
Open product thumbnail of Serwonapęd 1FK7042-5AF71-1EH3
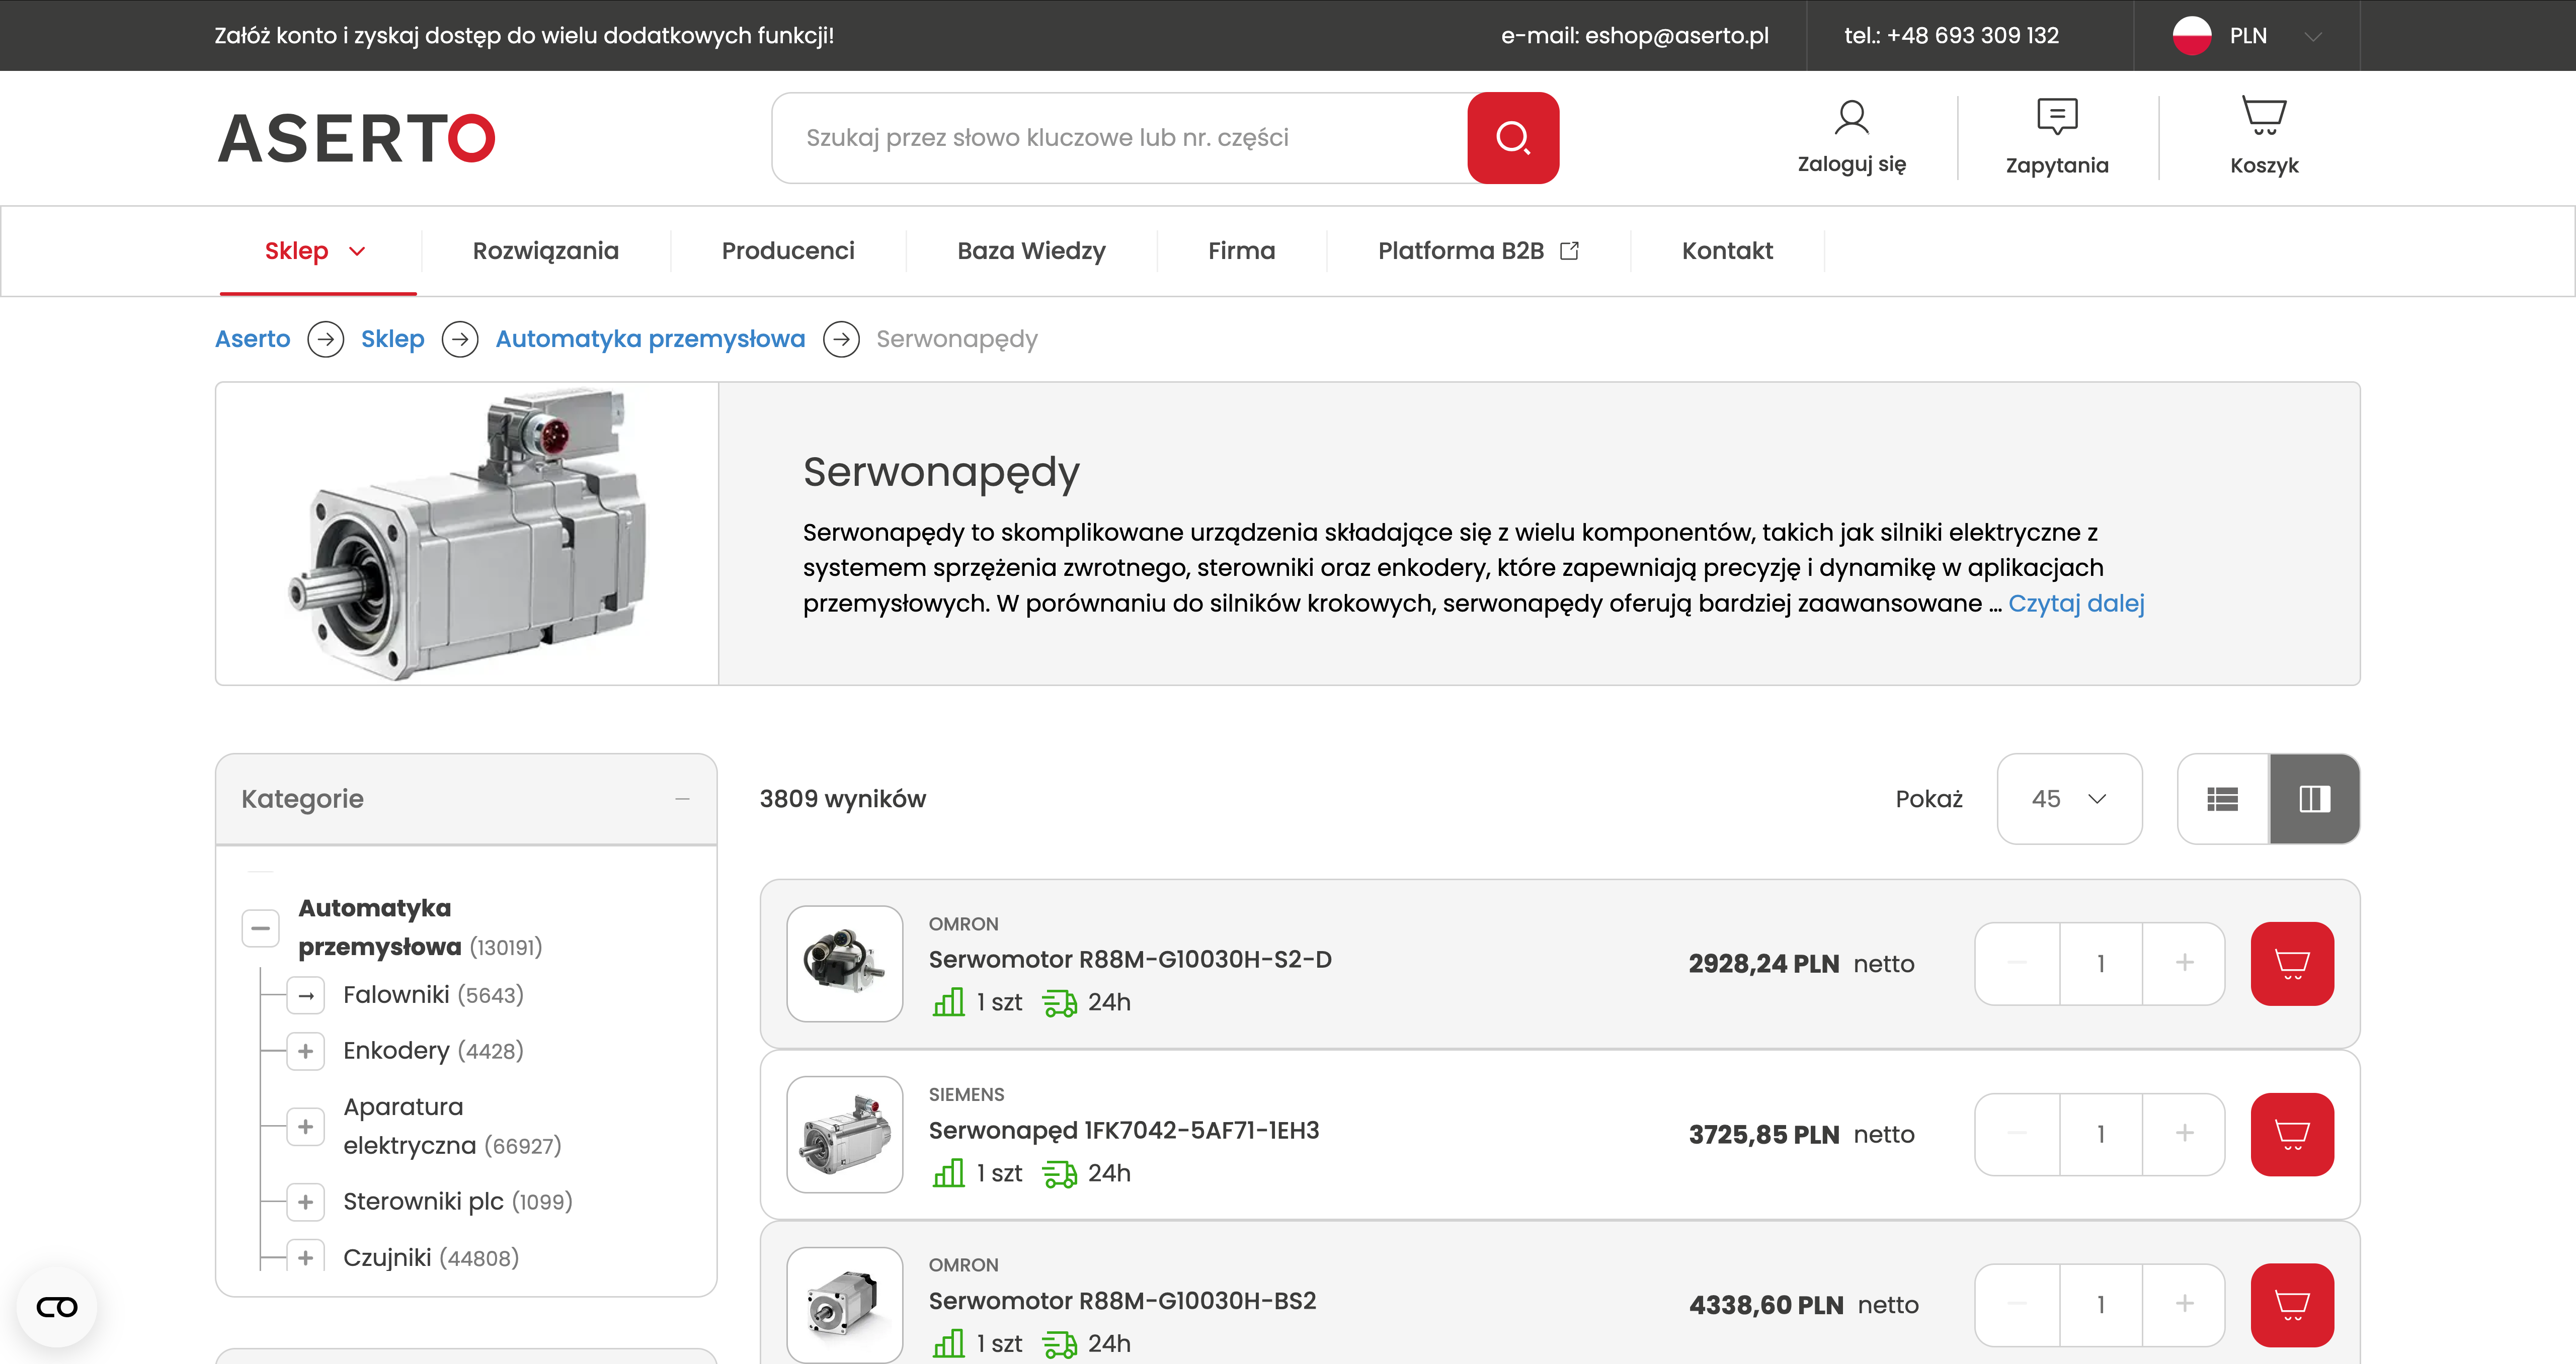click(x=845, y=1134)
